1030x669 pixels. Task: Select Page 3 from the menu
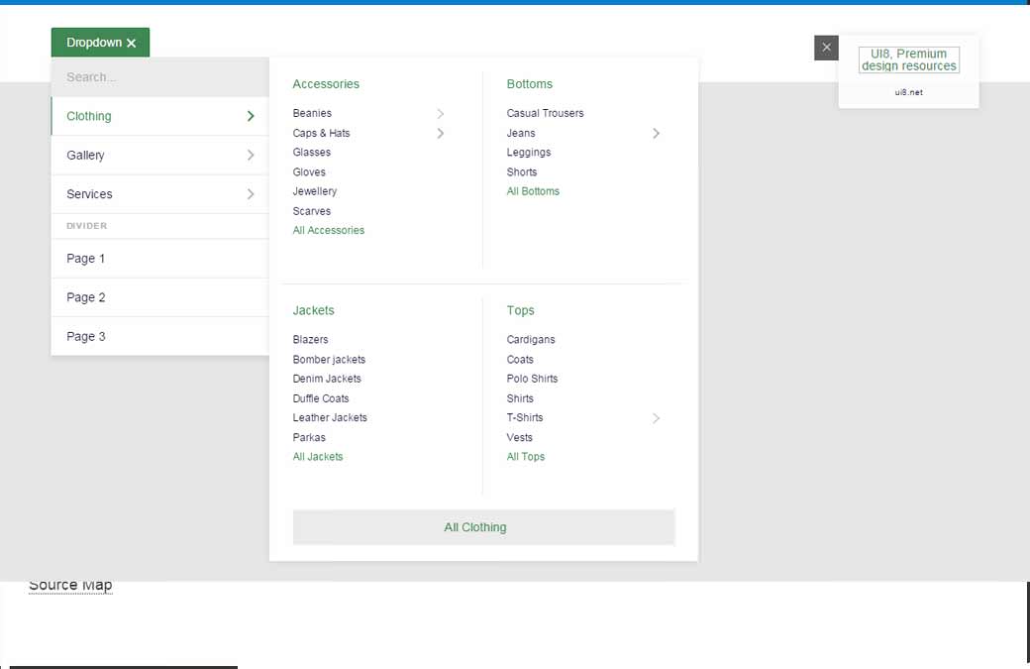click(85, 336)
